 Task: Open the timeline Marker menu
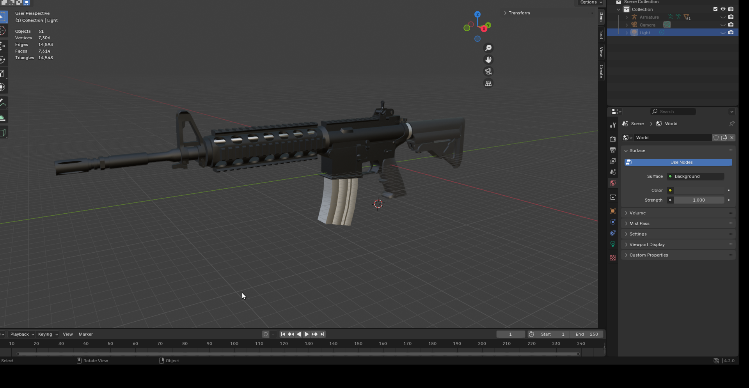(86, 334)
